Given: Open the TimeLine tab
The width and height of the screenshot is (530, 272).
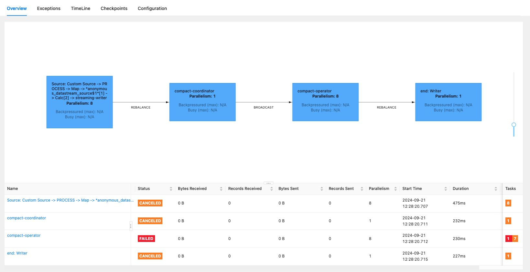Looking at the screenshot, I should point(81,8).
